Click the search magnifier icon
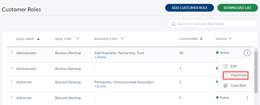 (x=173, y=24)
